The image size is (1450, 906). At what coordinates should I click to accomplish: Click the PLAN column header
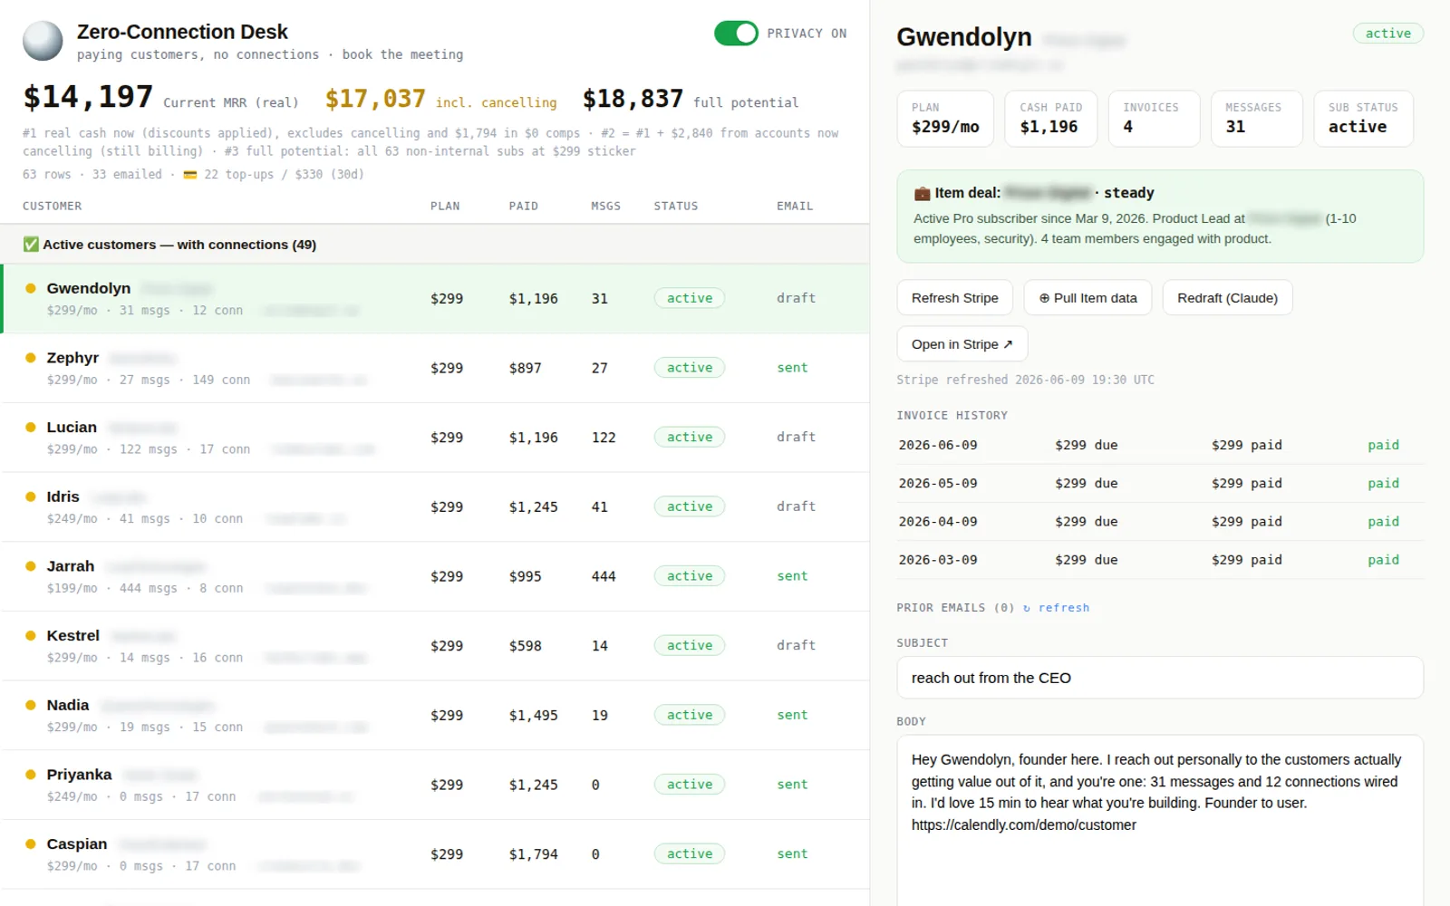[x=445, y=207]
